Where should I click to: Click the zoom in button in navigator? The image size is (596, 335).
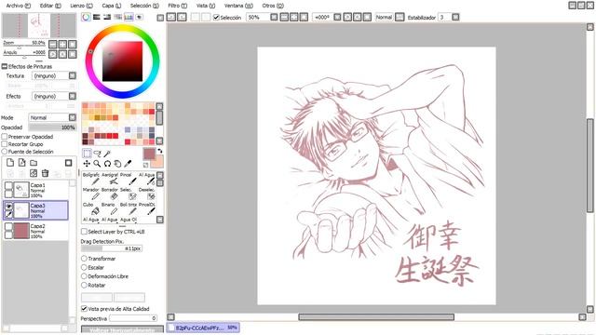tap(62, 44)
